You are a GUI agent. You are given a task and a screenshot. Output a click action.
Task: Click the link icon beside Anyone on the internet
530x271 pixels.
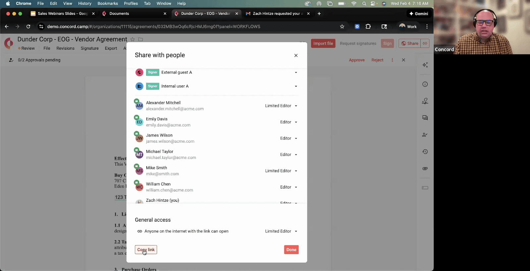click(x=139, y=231)
